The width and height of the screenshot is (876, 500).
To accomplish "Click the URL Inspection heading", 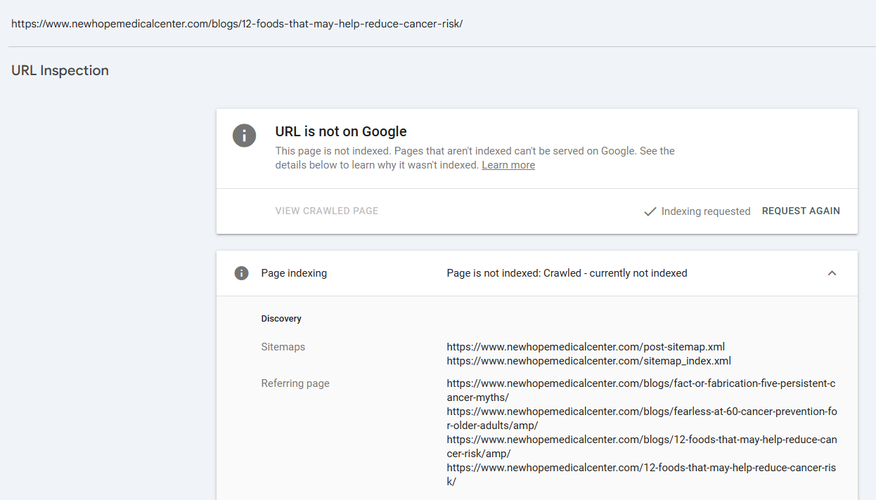I will [60, 70].
